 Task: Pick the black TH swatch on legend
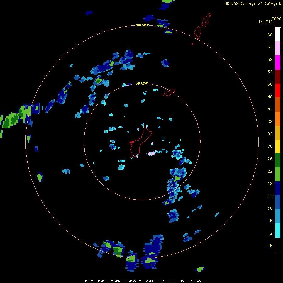(x=278, y=245)
